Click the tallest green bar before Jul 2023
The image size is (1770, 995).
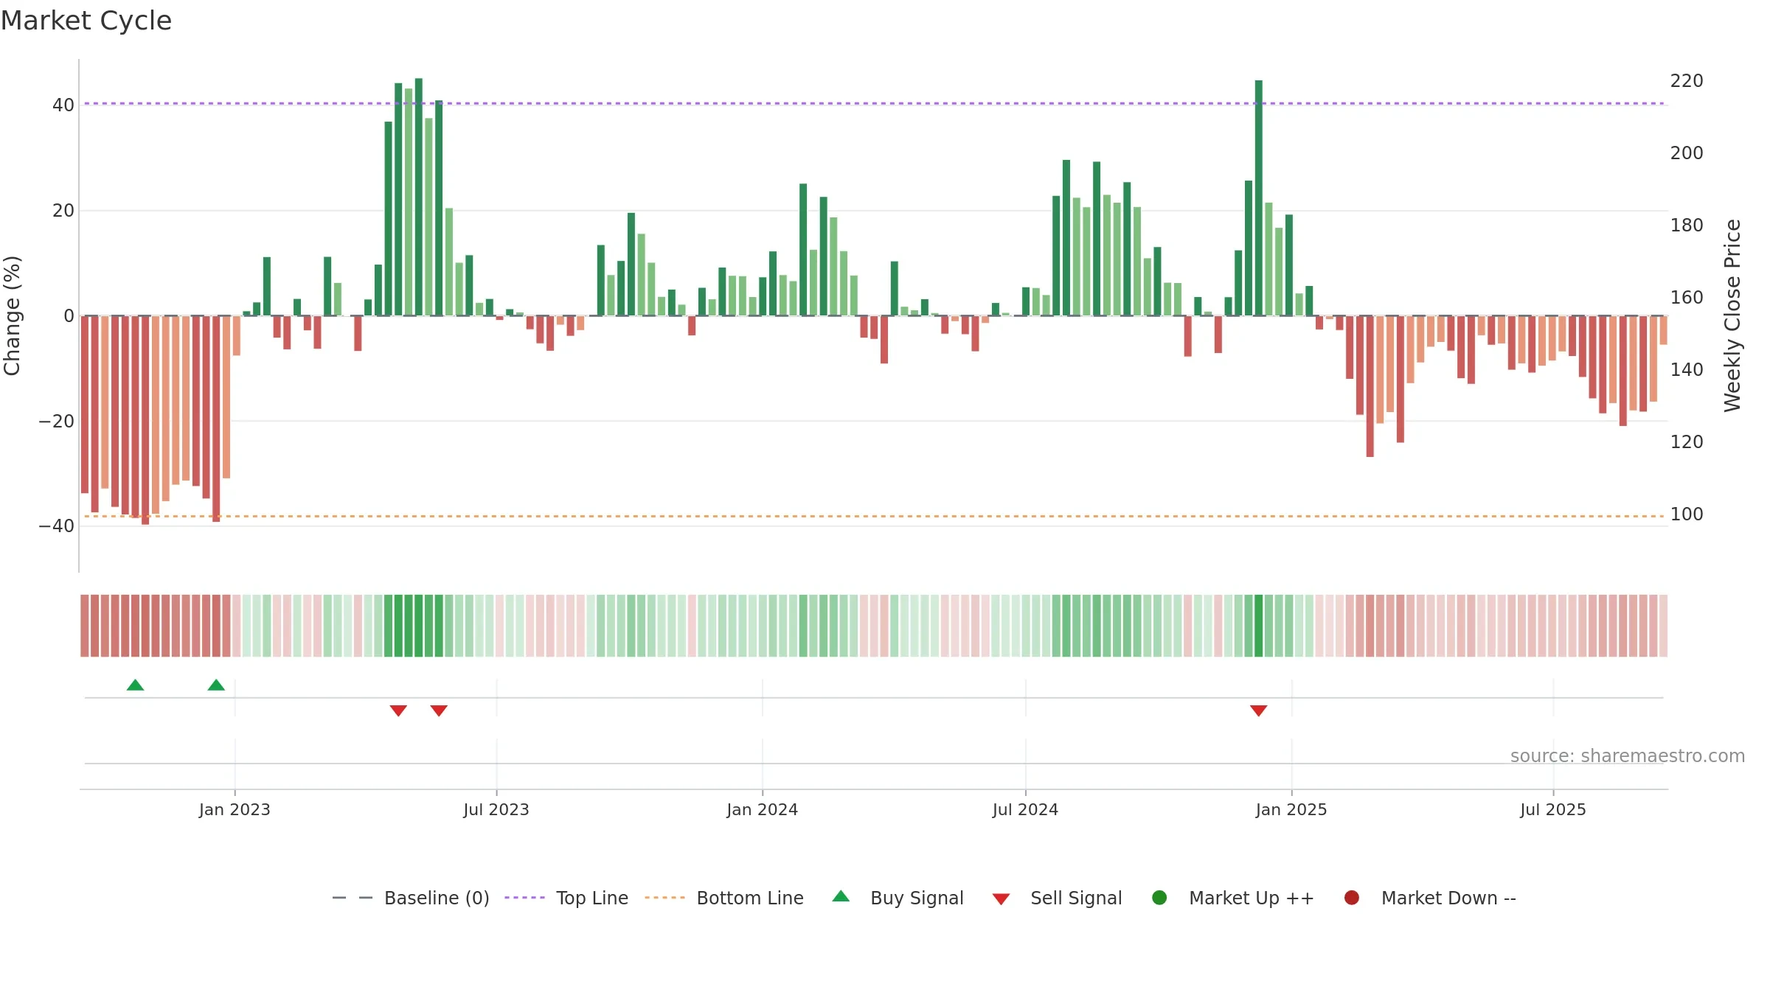pos(419,197)
